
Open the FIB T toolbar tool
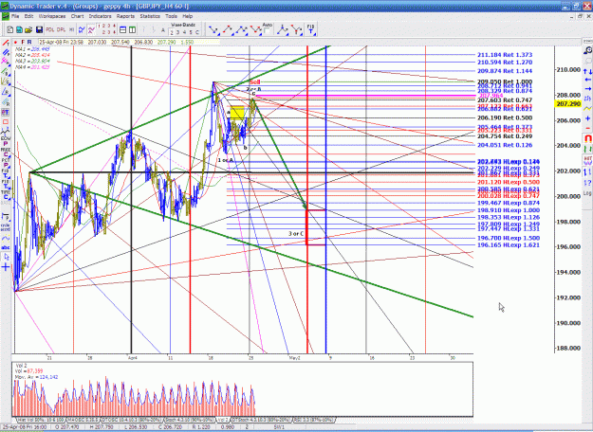tap(310, 29)
